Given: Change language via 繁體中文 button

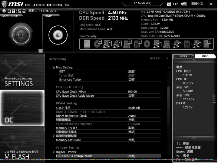Looking at the screenshot, I should click(197, 4).
